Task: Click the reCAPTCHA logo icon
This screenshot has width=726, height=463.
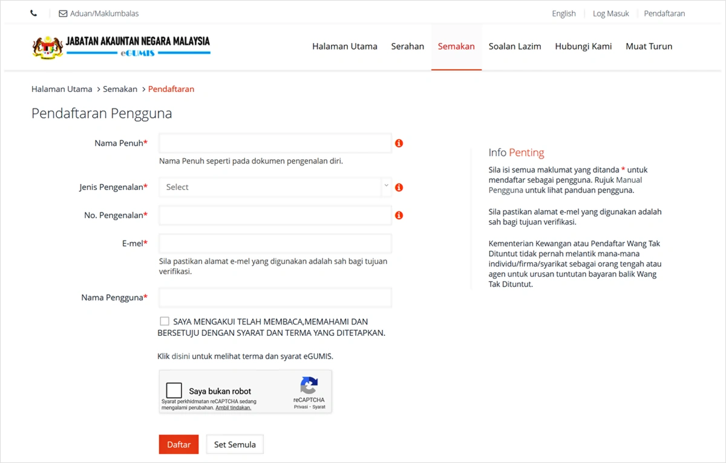Action: [x=309, y=386]
